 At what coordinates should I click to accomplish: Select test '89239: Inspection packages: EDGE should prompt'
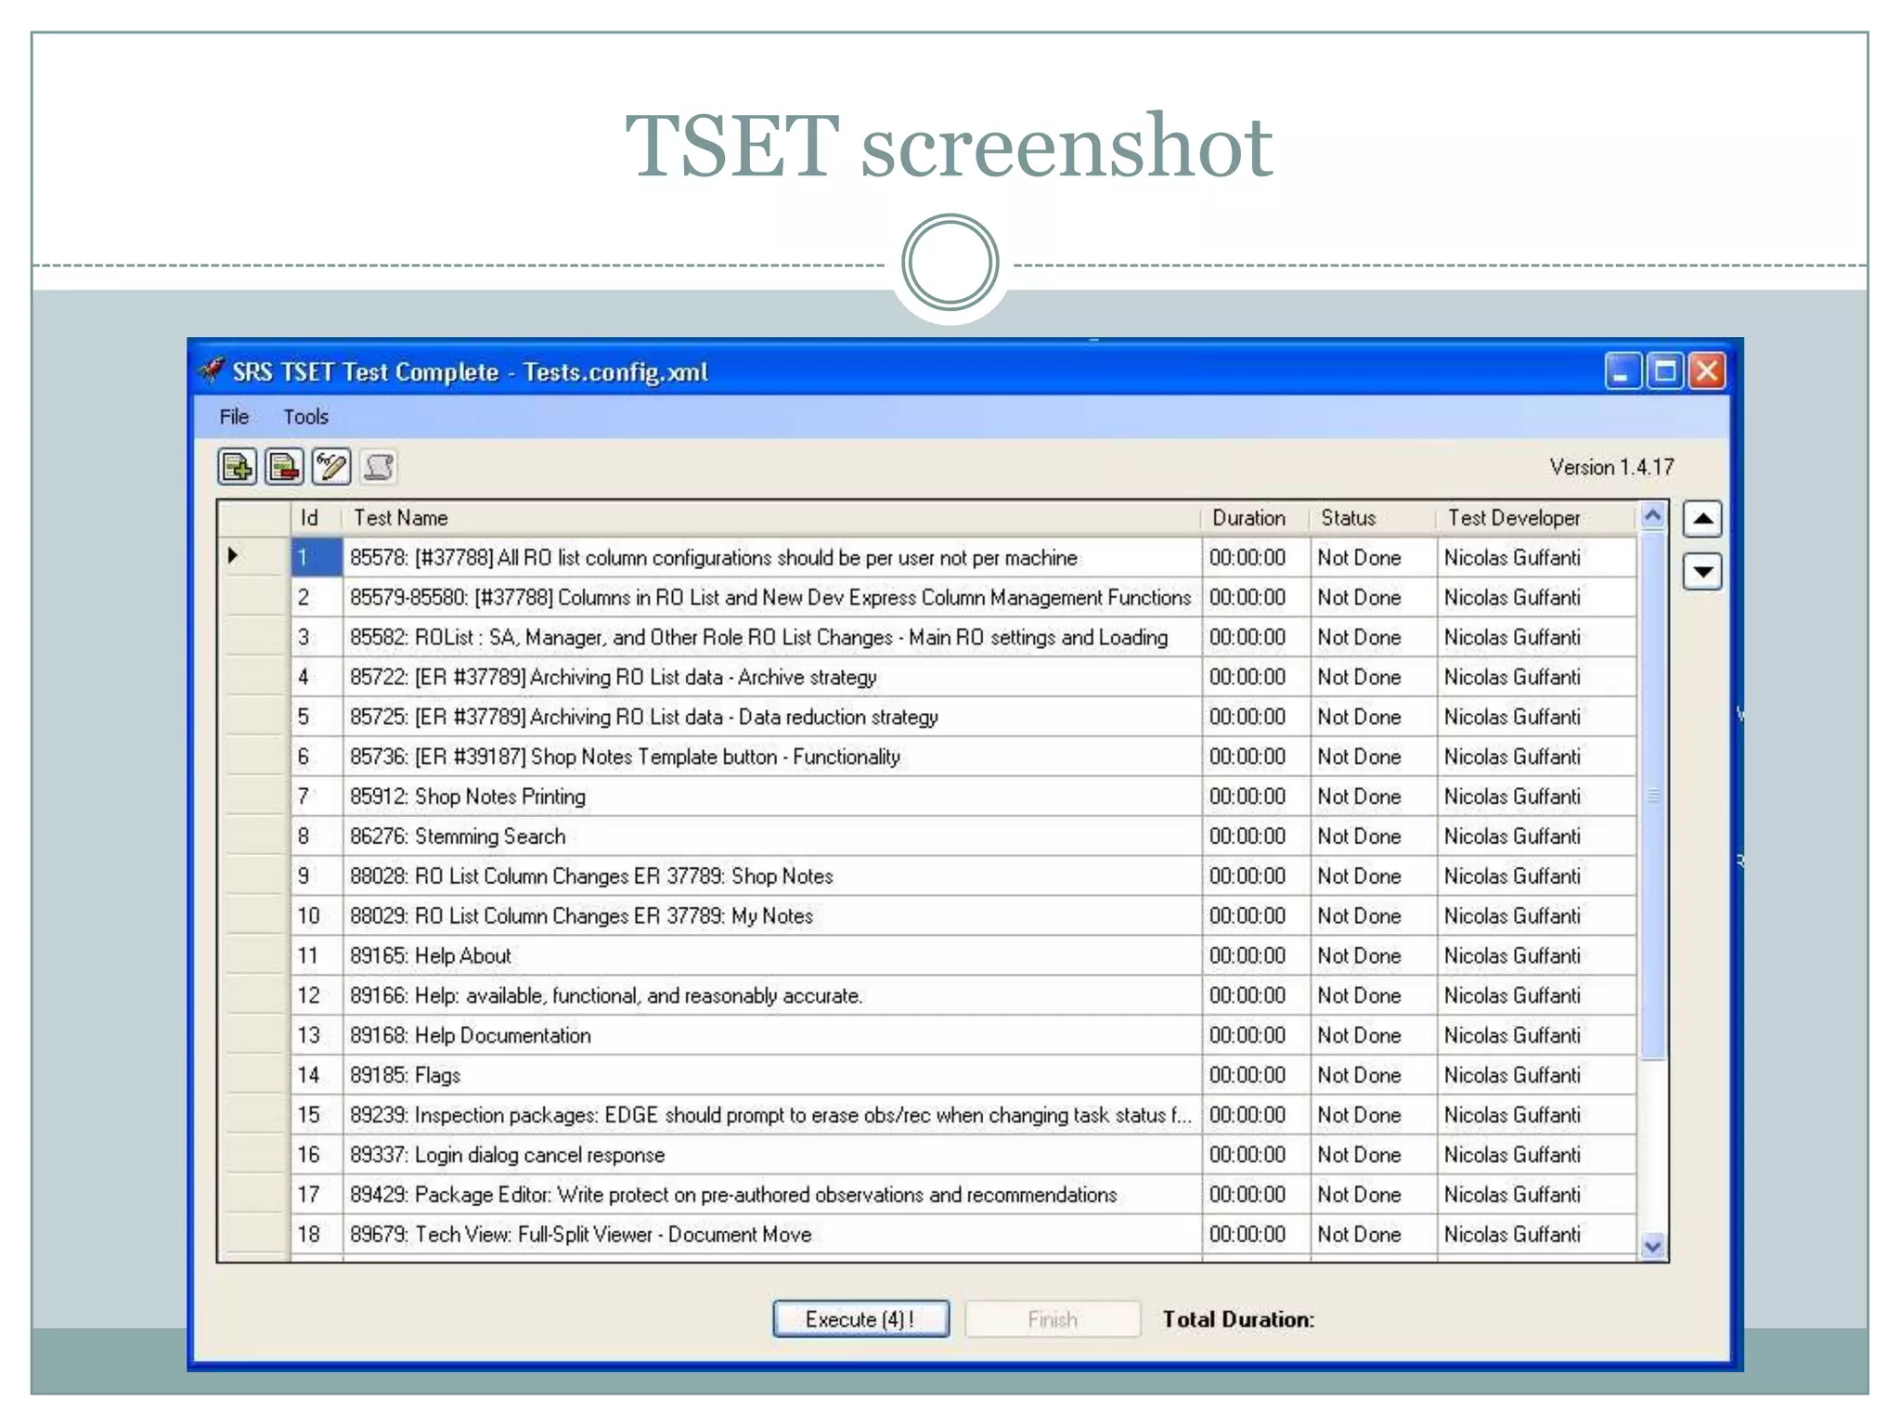(x=772, y=1115)
